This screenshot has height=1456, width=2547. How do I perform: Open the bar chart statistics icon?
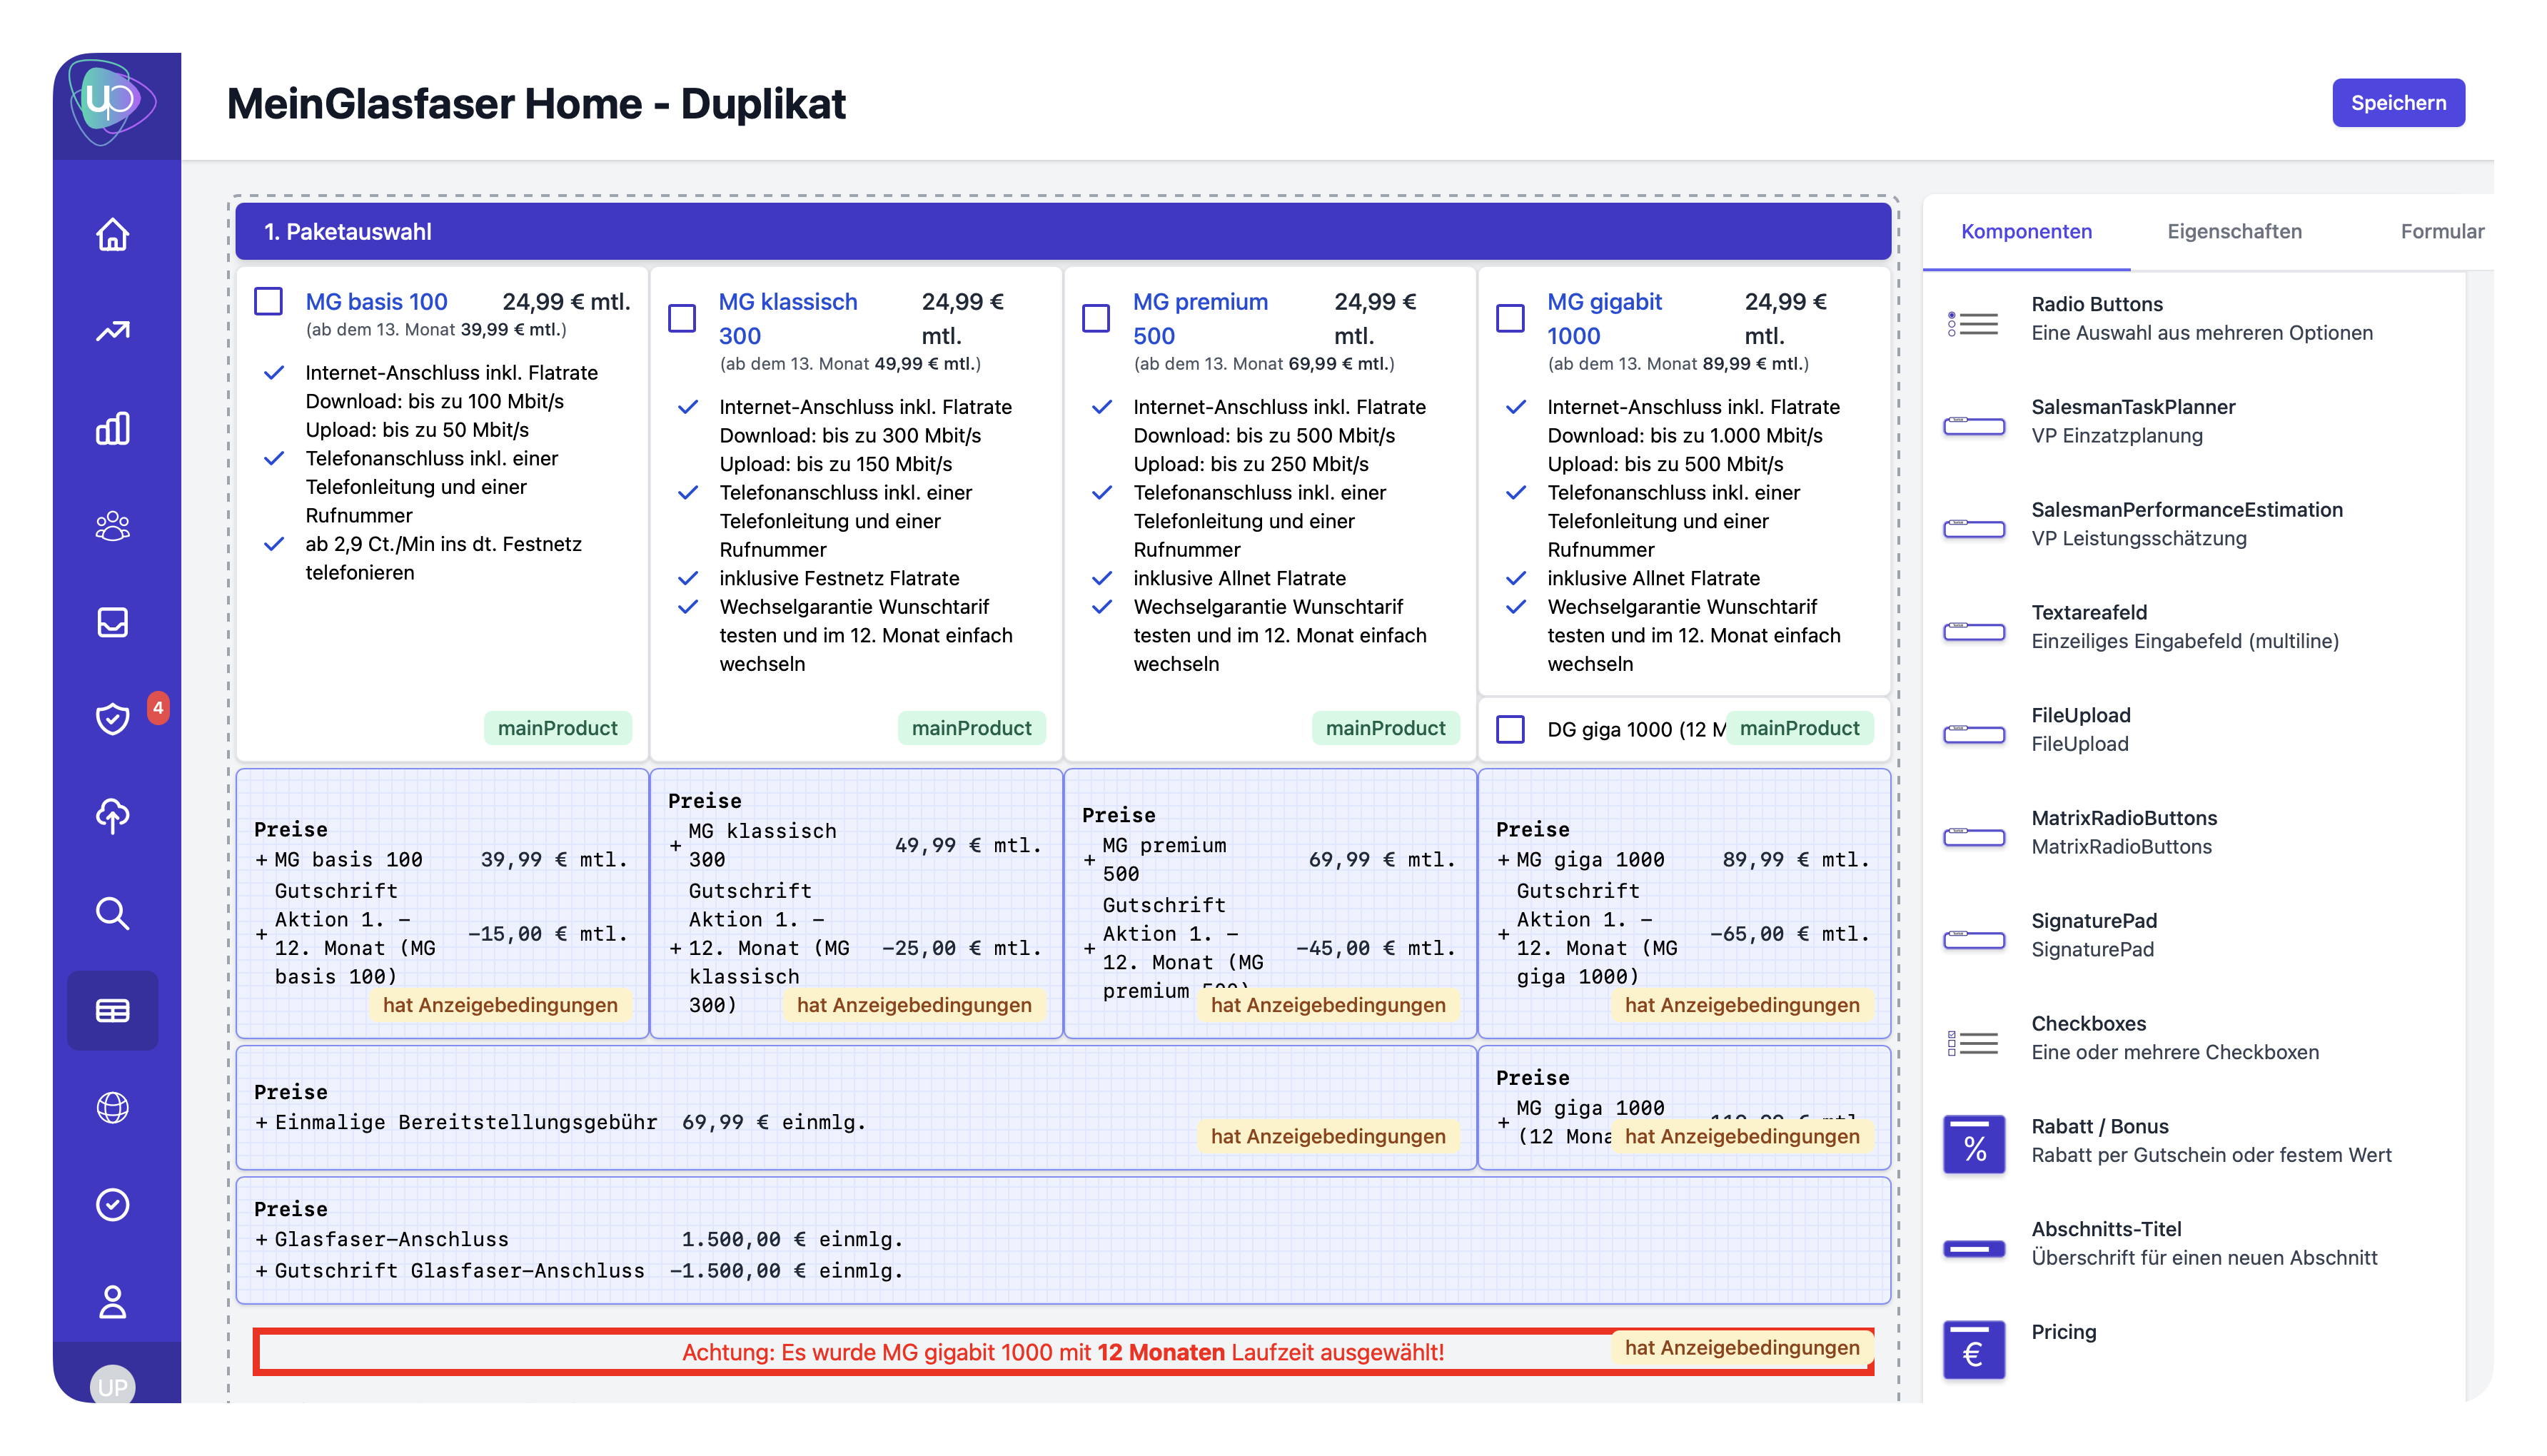click(112, 428)
